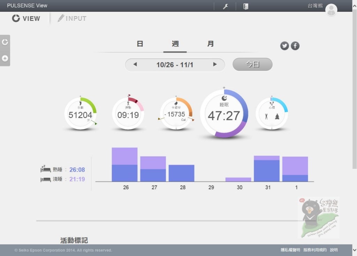Click the sleep bar for day 31

tap(267, 168)
